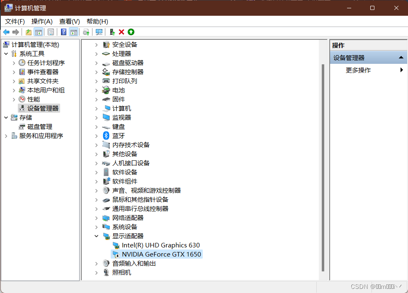Expand the 音频输入和输出 category

click(96, 264)
